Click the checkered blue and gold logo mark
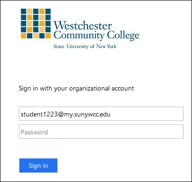This screenshot has width=192, height=182. coord(36,24)
